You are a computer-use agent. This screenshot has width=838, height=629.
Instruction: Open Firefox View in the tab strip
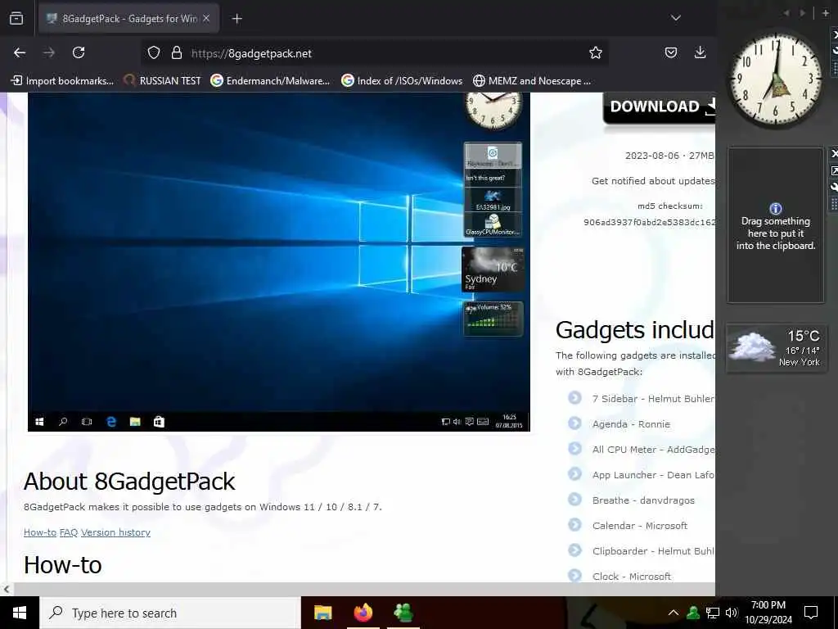[16, 19]
